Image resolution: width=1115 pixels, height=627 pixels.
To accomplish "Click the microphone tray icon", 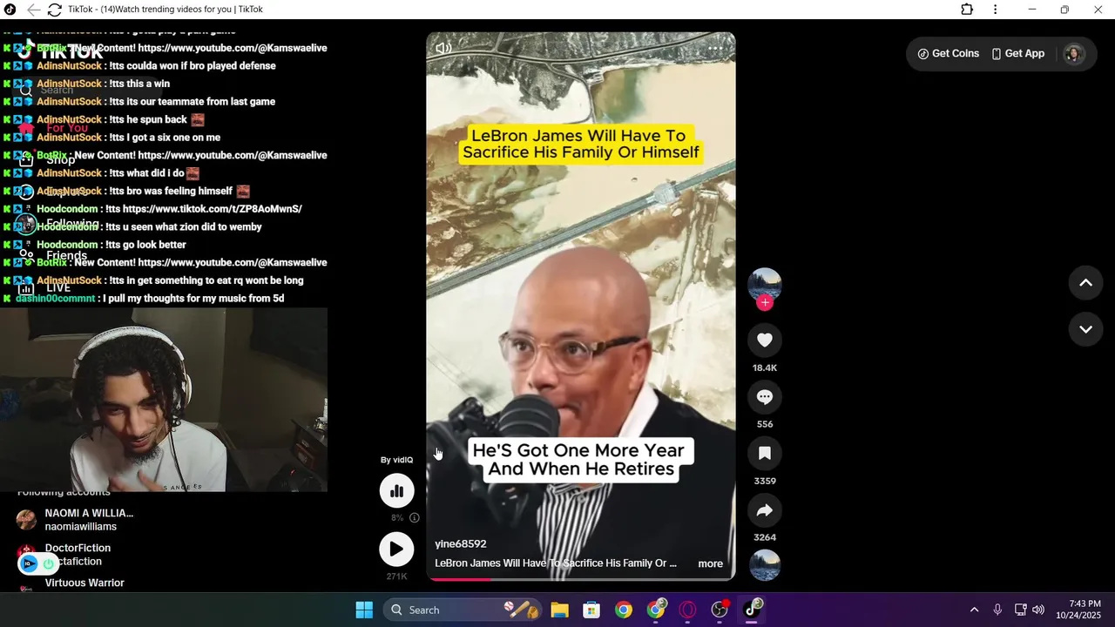I will [997, 610].
